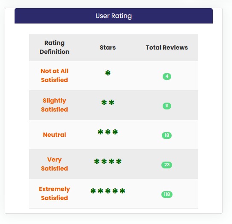Screen dimensions: 232x224
Task: Click the green badge showing 4 reviews
Action: pyautogui.click(x=167, y=77)
